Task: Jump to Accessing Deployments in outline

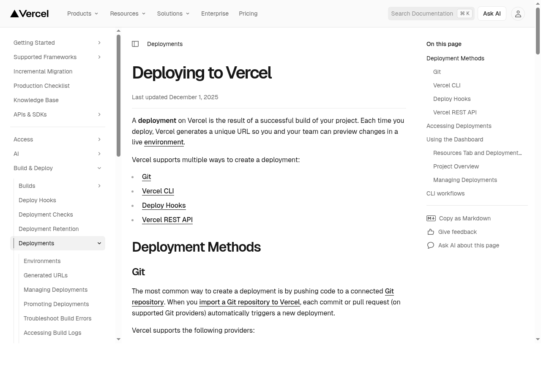Action: point(459,126)
